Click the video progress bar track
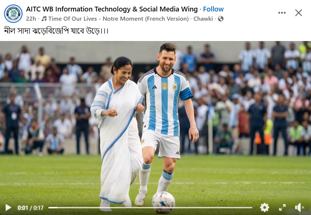 click(x=150, y=208)
